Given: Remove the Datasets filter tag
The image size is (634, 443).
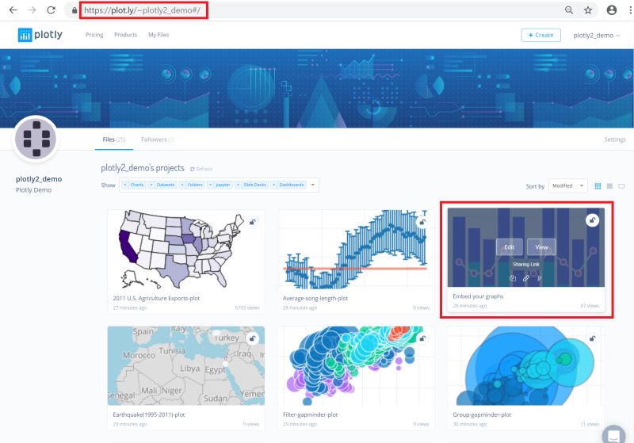Looking at the screenshot, I should pos(151,185).
